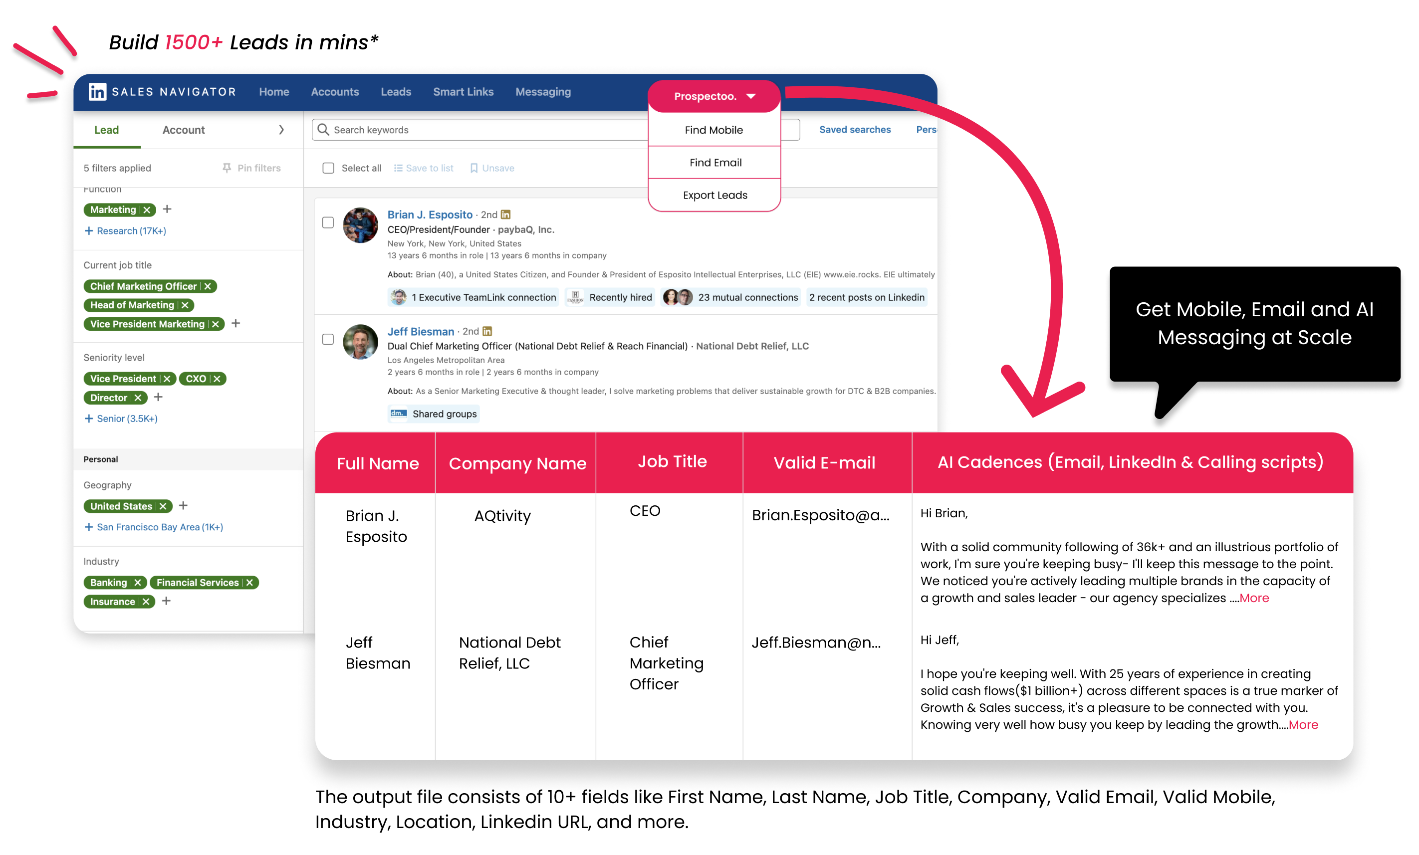The width and height of the screenshot is (1419, 855).
Task: Remove Head of Marketing filter chip
Action: [x=185, y=305]
